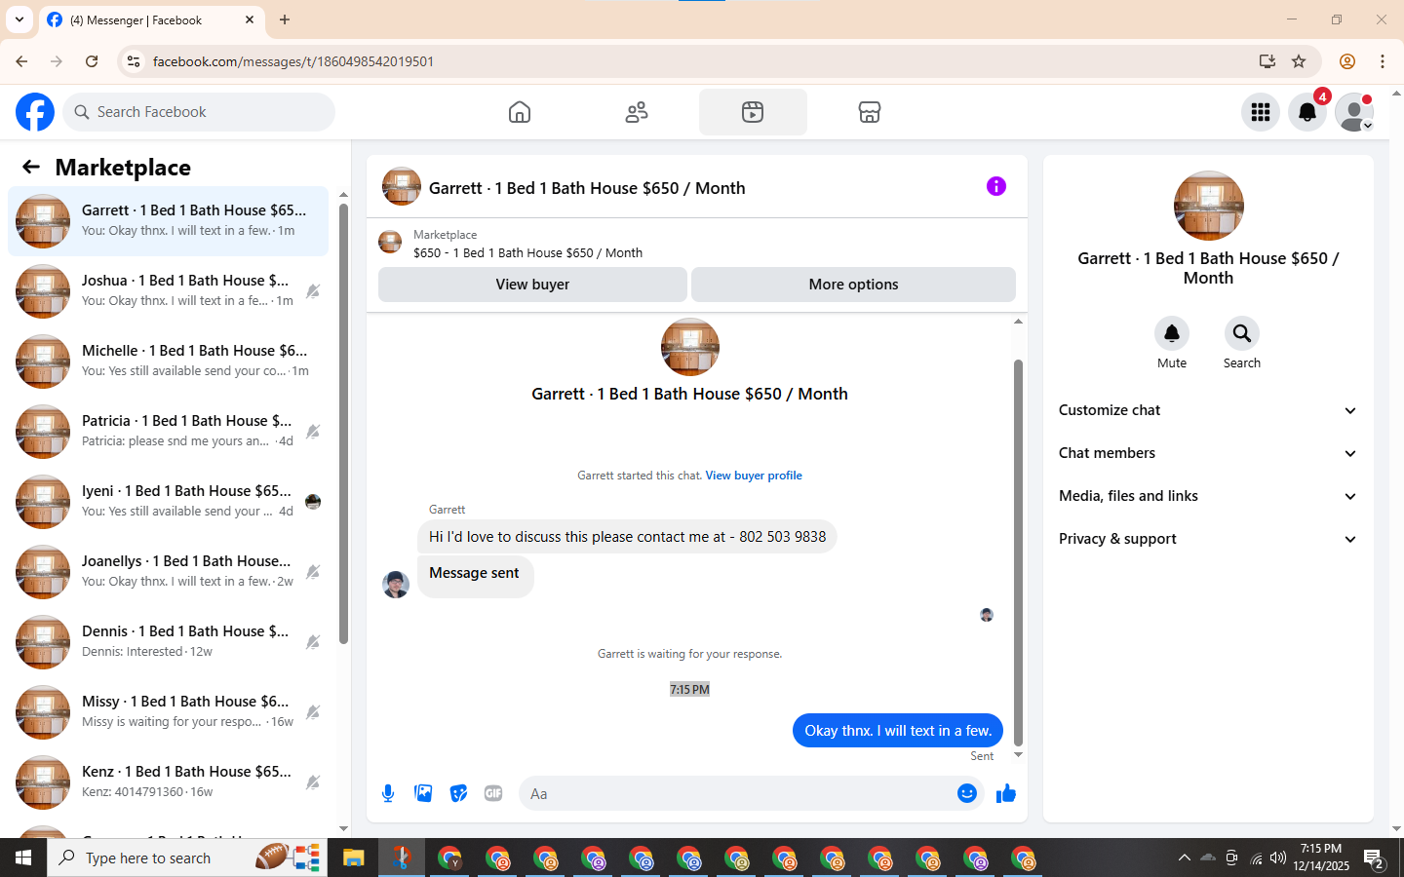The height and width of the screenshot is (877, 1404).
Task: Go to the Home feed icon
Action: tap(520, 112)
